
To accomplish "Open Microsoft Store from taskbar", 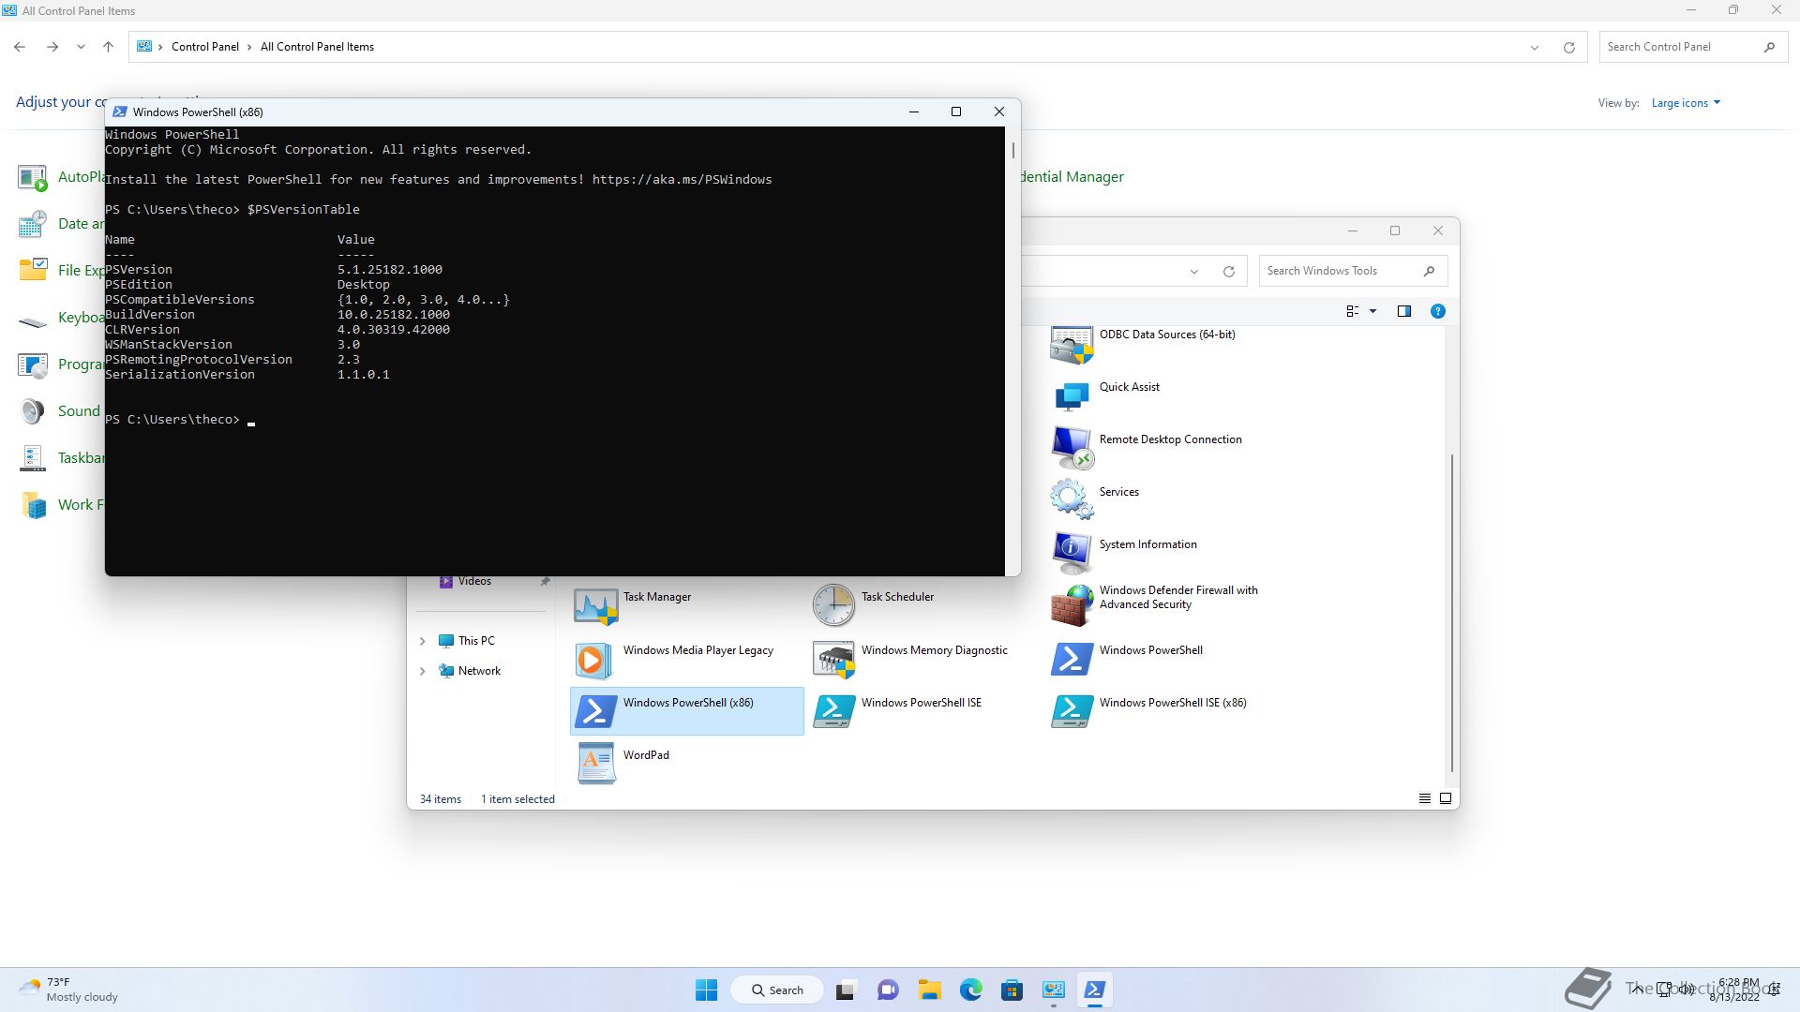I will (1012, 990).
